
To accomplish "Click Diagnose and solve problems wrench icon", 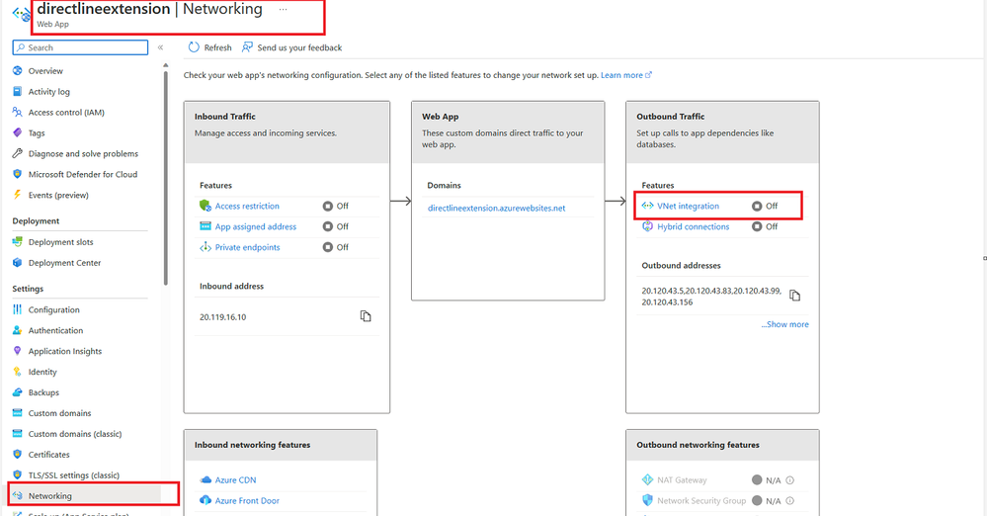I will 17,154.
